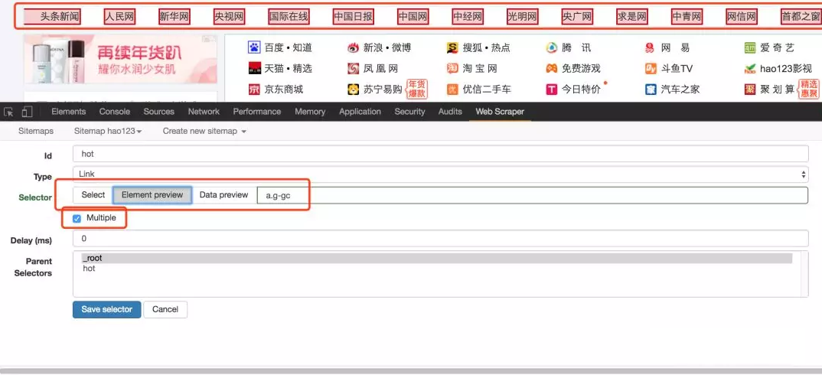The height and width of the screenshot is (375, 822).
Task: Click the Baidu paw icon
Action: pos(254,47)
